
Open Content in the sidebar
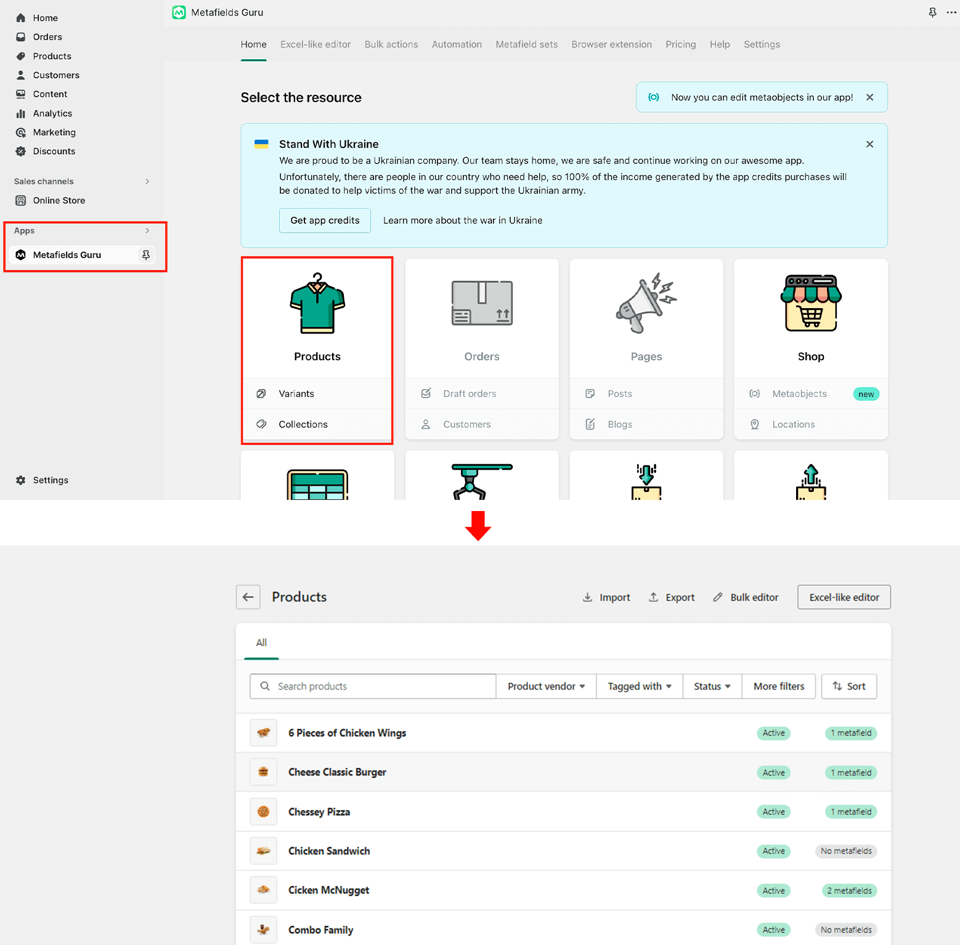(x=50, y=94)
